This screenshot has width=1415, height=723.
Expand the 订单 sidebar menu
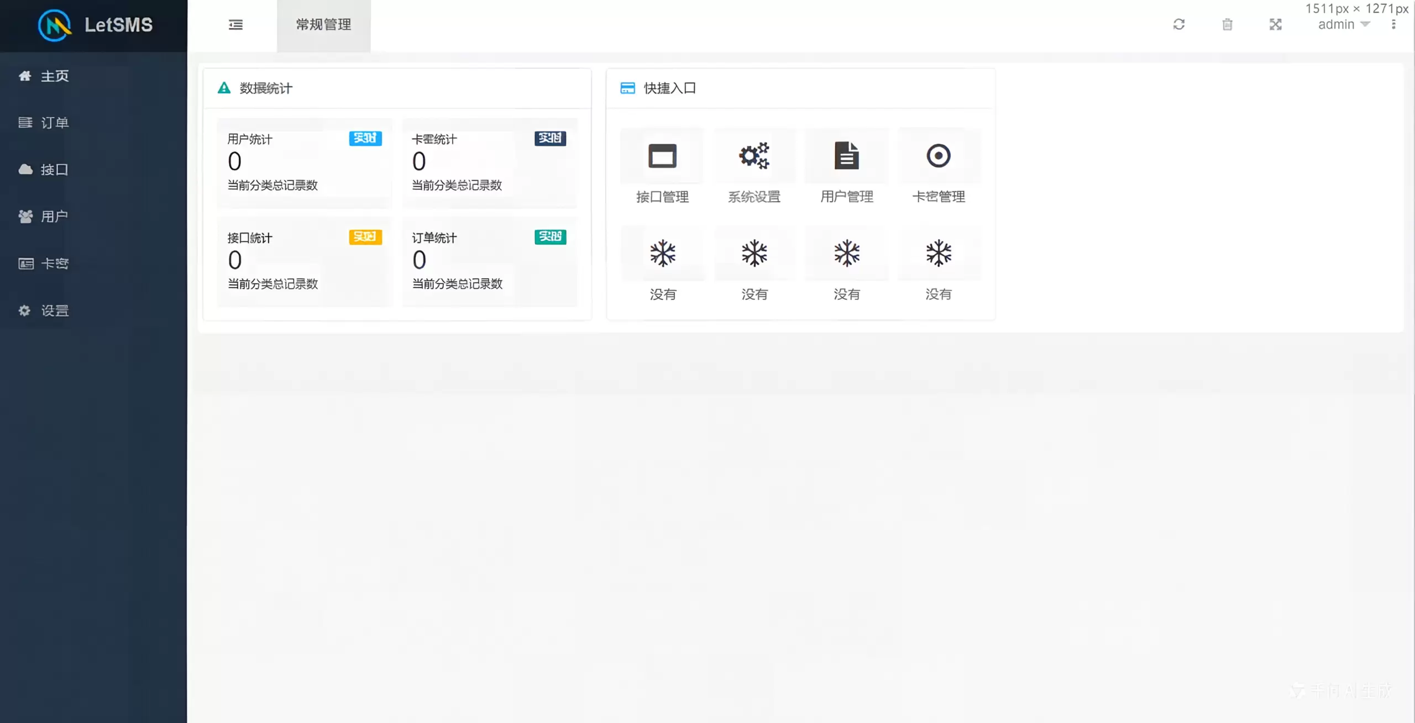click(x=54, y=123)
